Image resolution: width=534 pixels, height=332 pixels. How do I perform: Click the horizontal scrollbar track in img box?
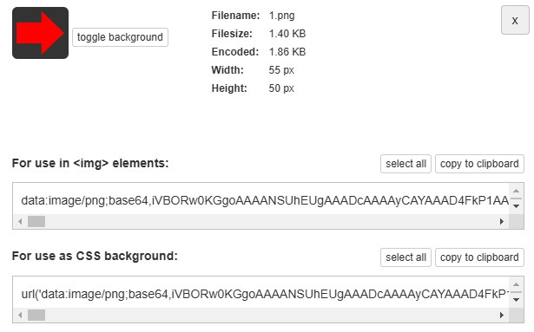click(271, 221)
